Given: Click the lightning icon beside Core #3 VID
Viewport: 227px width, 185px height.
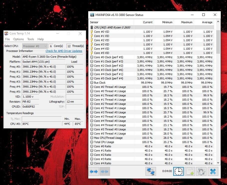Looking at the screenshot, I should (x=92, y=44).
